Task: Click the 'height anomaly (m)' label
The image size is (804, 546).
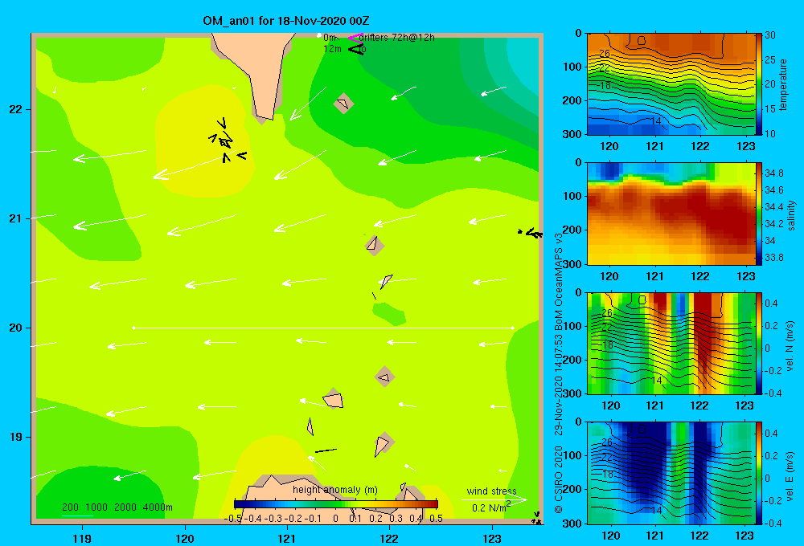Action: [x=334, y=490]
